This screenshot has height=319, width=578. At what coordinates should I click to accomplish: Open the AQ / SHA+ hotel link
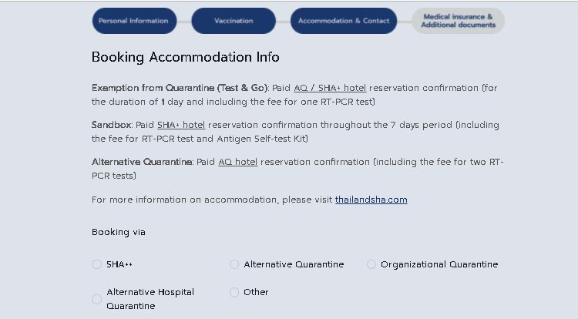pyautogui.click(x=329, y=88)
